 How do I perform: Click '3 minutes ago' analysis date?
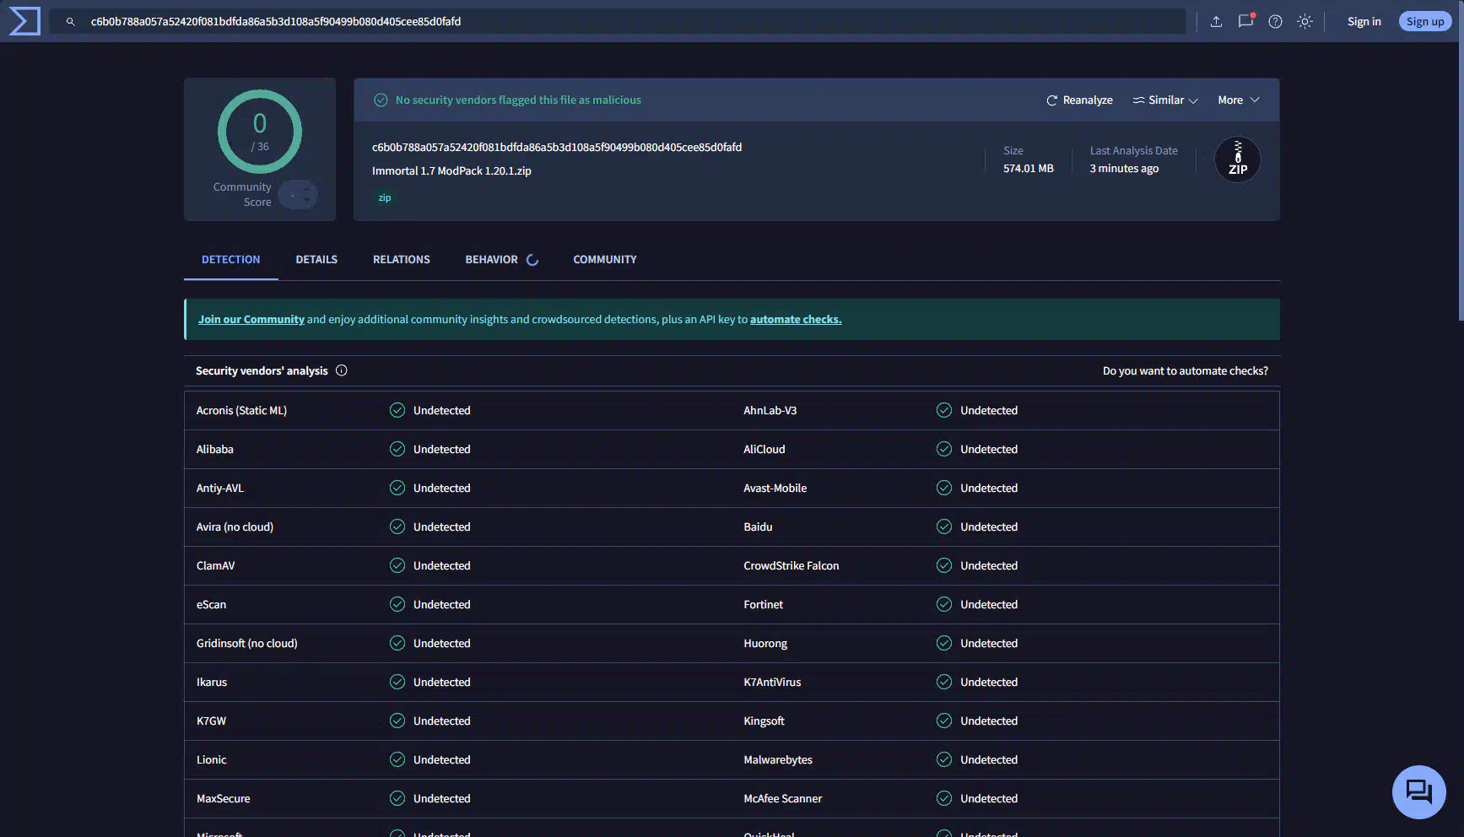1124,169
